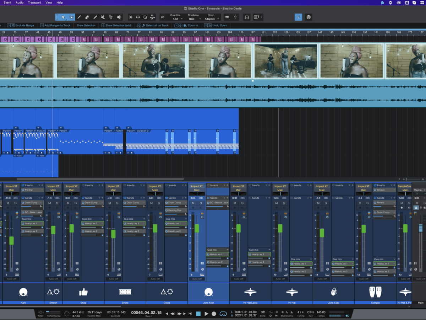Image resolution: width=426 pixels, height=320 pixels.
Task: Mute the Kick channel
Action: [8, 203]
